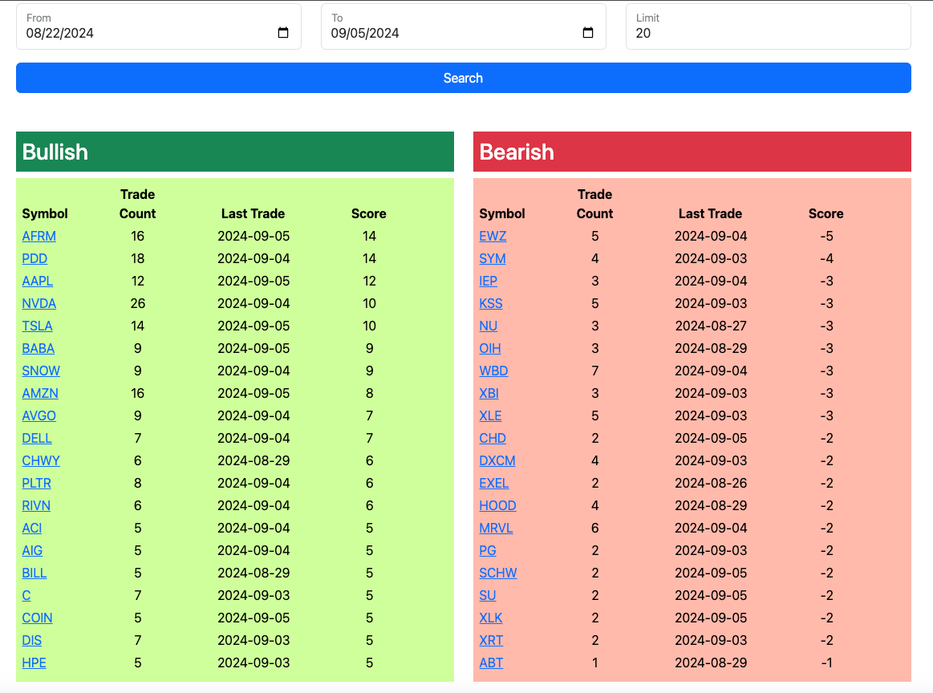Click the blue Search button
Screen dimensions: 933x693
pos(464,78)
